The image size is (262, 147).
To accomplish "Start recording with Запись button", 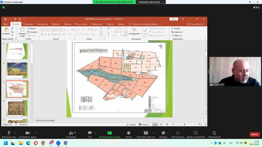I will tap(128, 133).
